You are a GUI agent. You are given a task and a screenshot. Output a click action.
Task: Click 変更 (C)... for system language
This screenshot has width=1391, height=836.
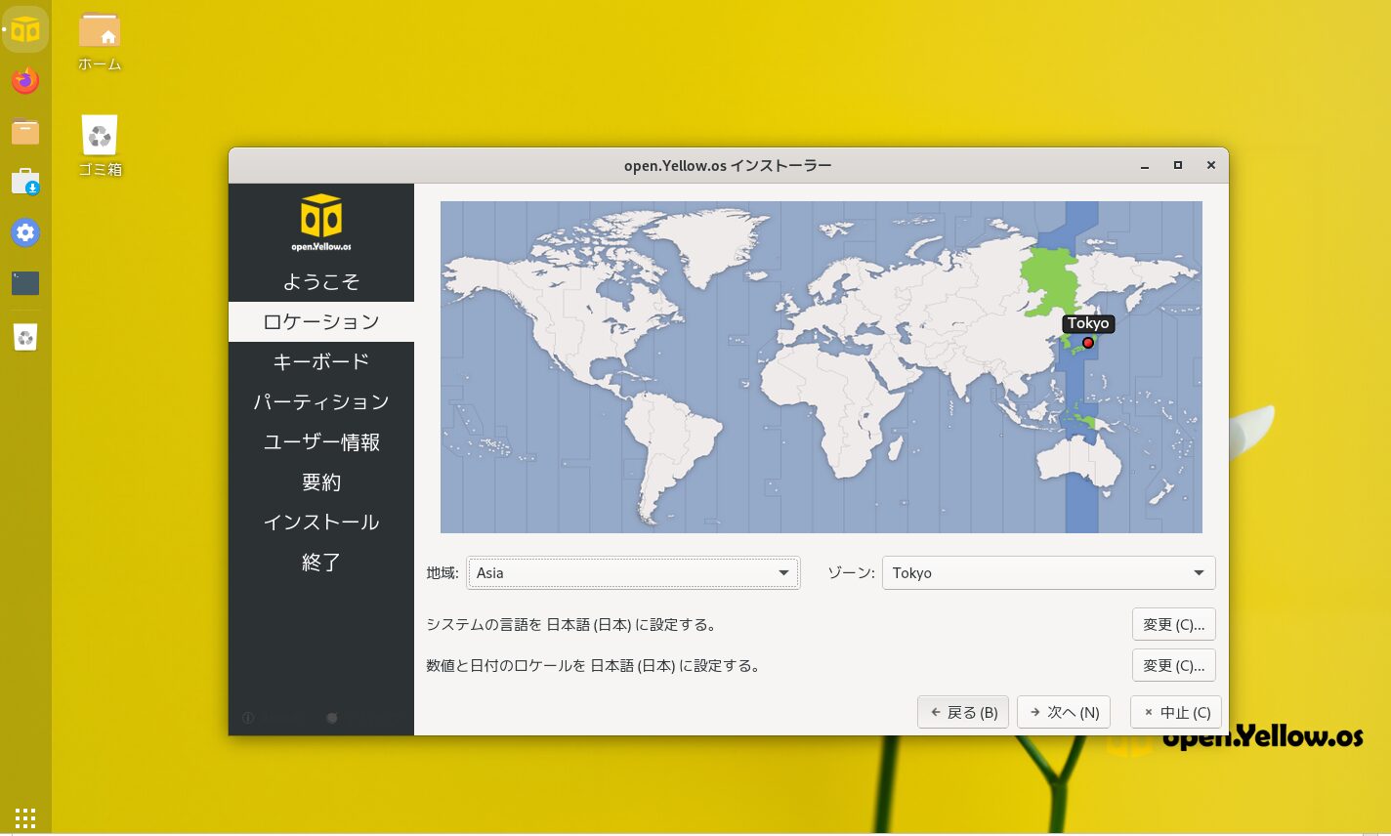[x=1173, y=625]
